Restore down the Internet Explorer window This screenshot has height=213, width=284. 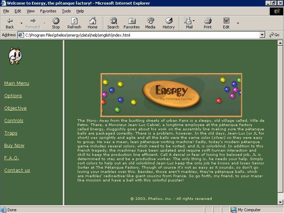pyautogui.click(x=274, y=3)
